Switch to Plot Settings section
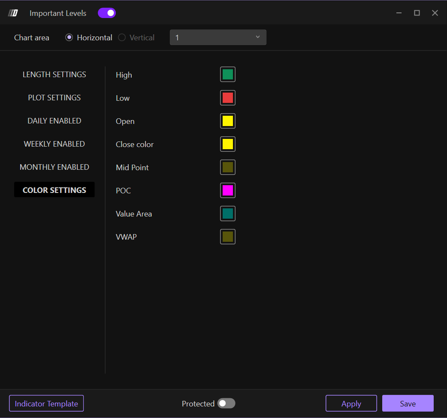The height and width of the screenshot is (418, 447). click(54, 98)
